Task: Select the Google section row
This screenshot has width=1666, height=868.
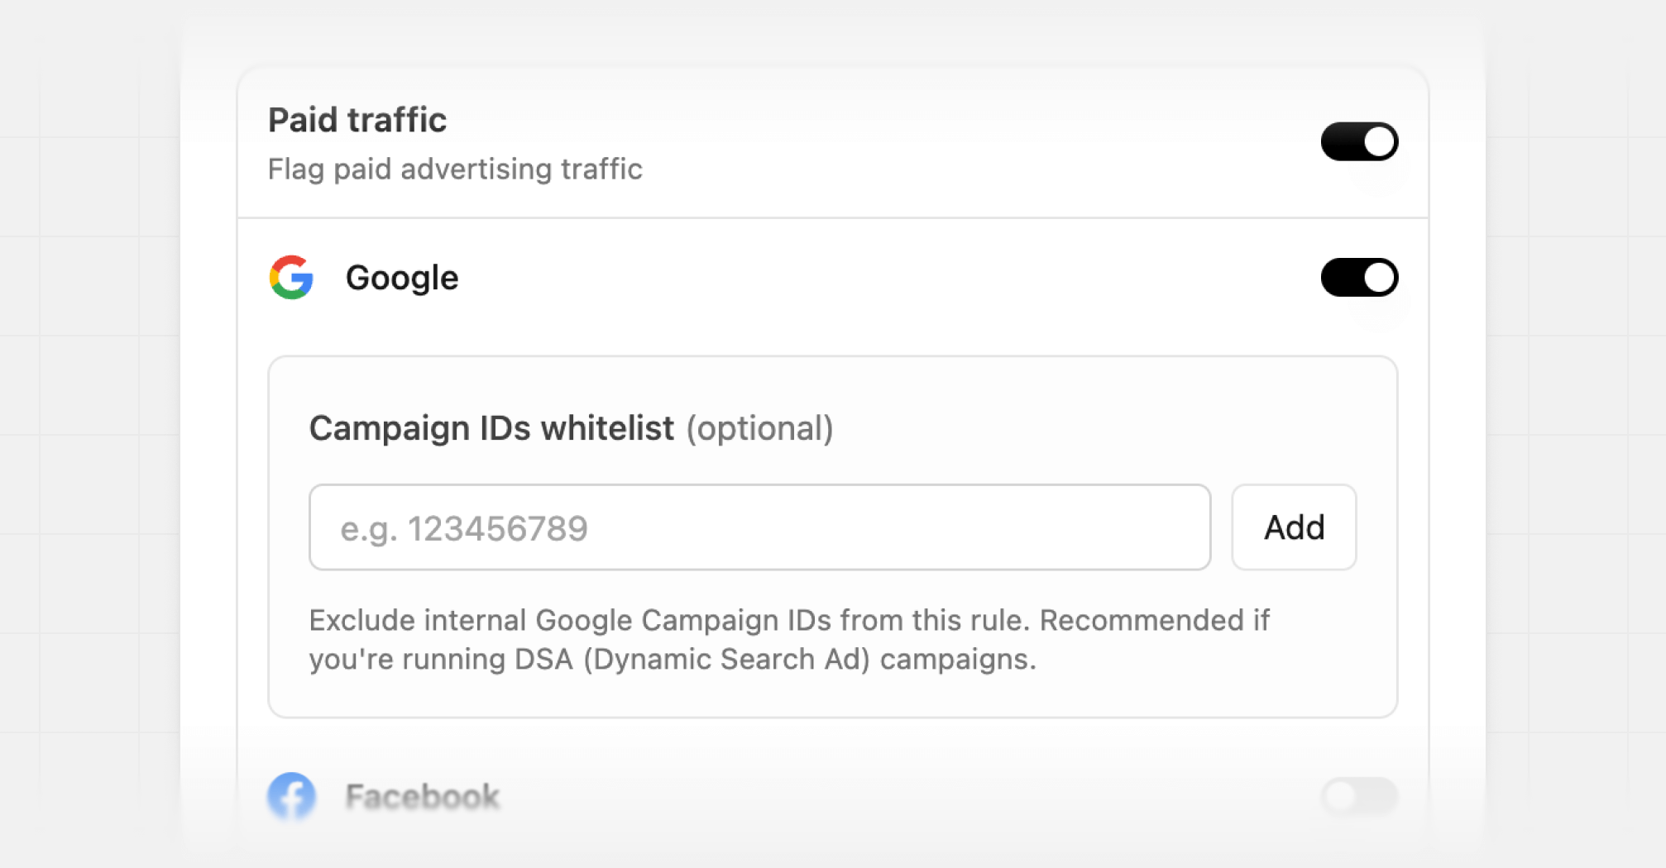Action: 403,278
